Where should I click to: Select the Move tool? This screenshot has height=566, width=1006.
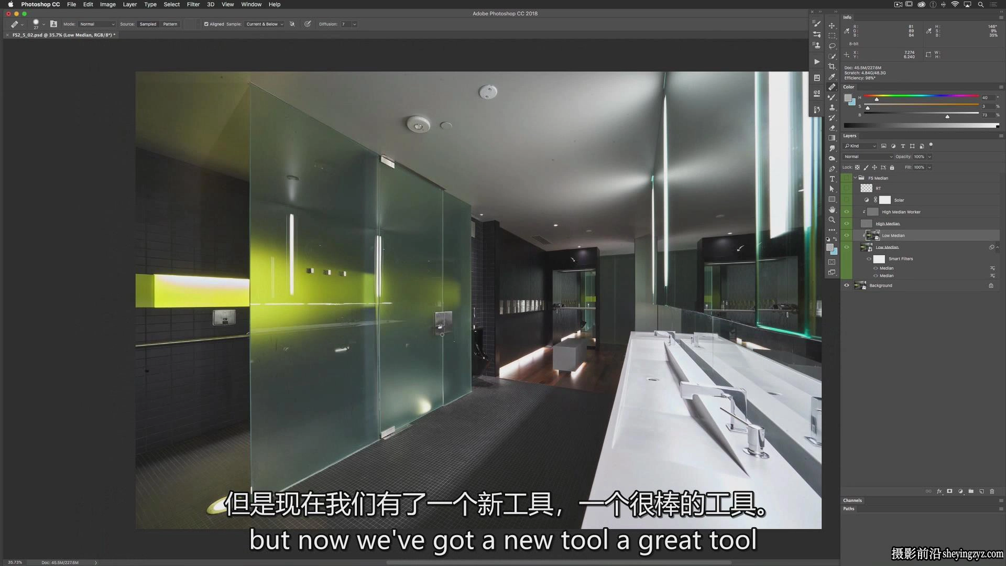click(x=832, y=26)
